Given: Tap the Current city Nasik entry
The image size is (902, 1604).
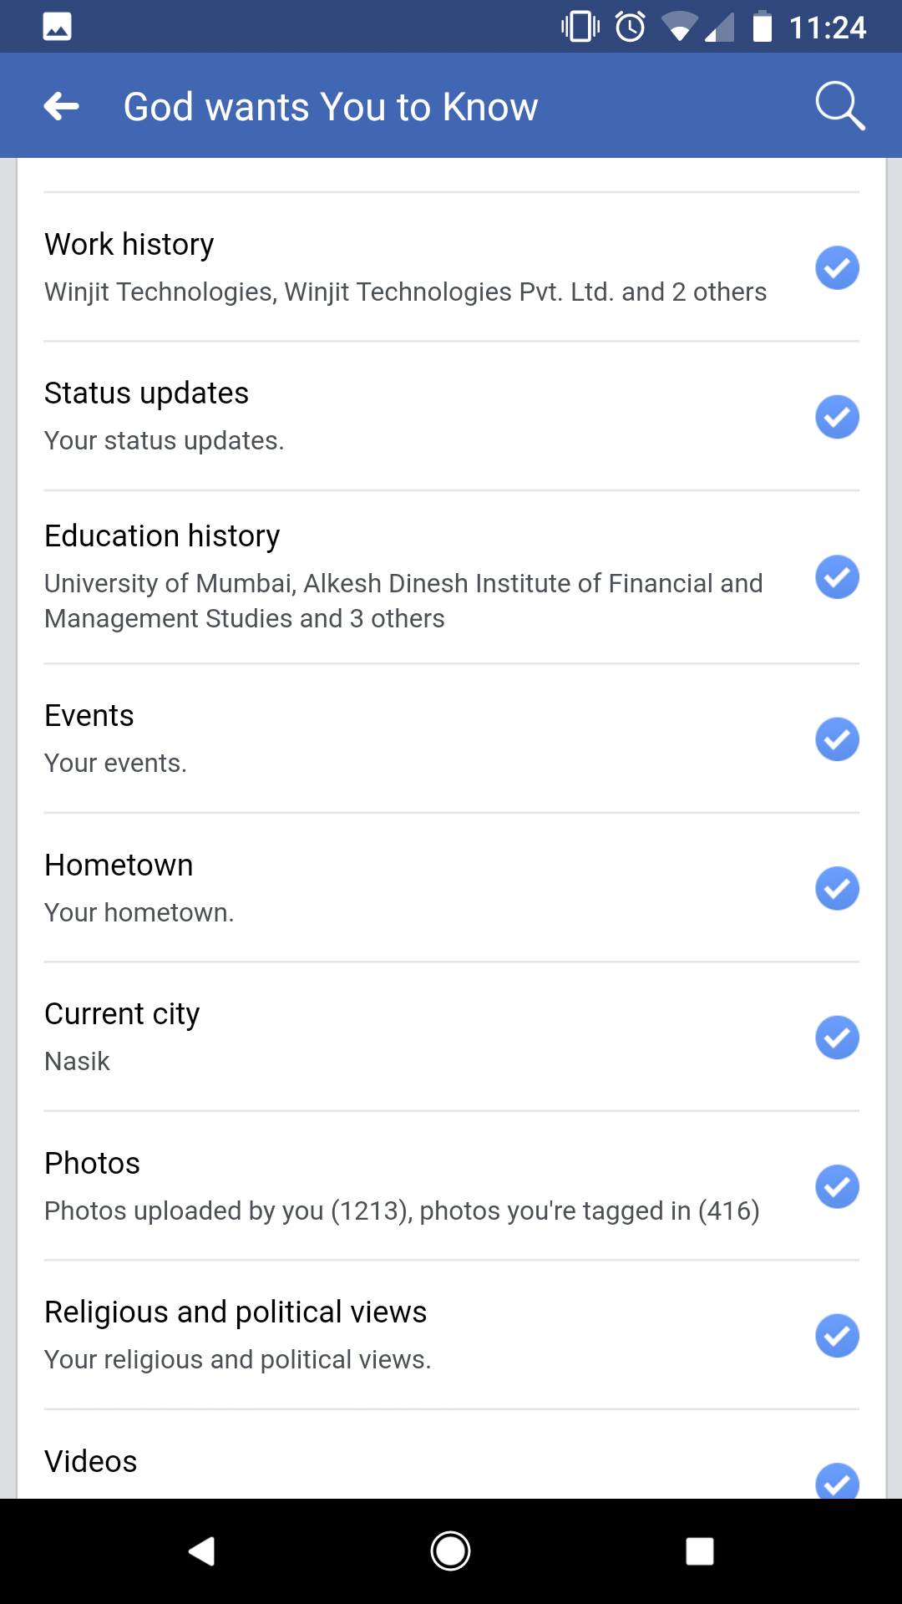Looking at the screenshot, I should [78, 1061].
